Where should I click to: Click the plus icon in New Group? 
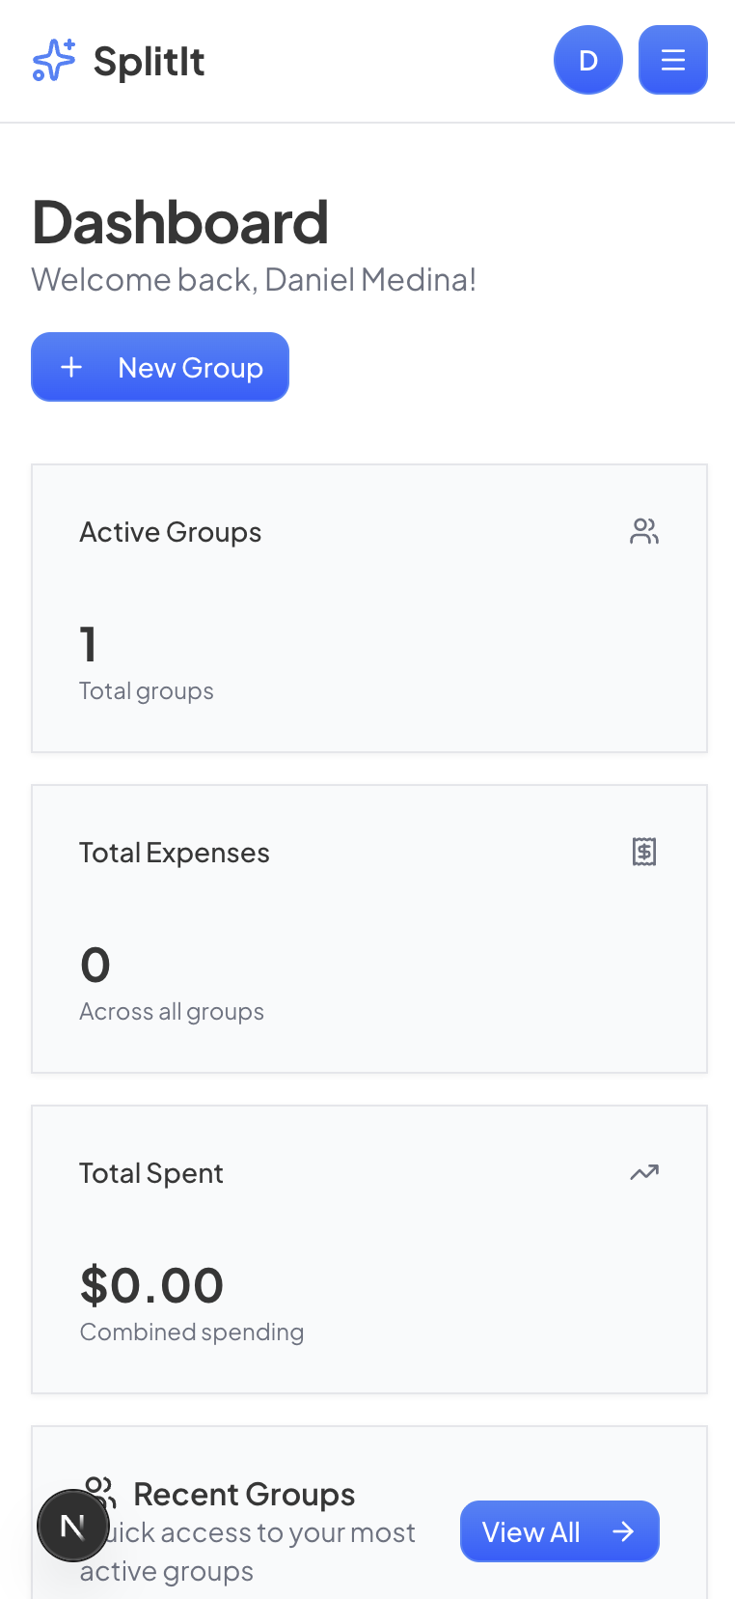coord(71,367)
